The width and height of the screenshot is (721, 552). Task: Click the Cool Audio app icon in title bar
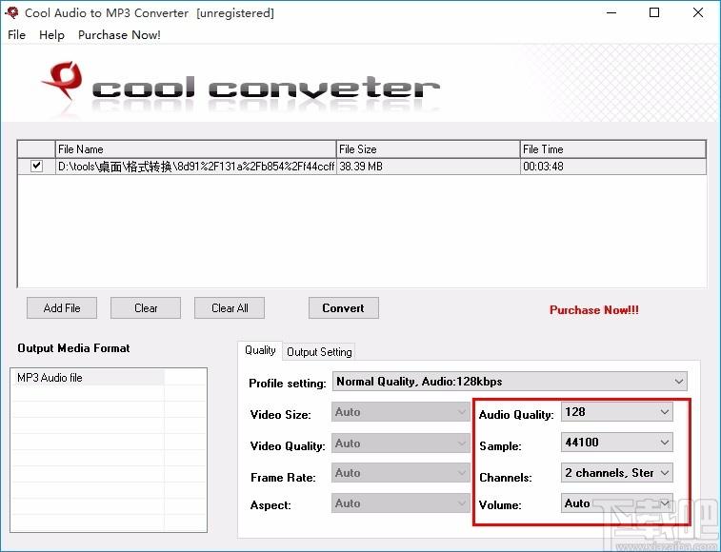(11, 12)
